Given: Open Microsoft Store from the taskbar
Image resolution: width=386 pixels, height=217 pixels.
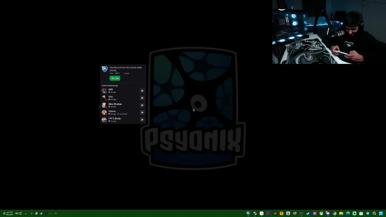Looking at the screenshot, I should click(x=361, y=213).
